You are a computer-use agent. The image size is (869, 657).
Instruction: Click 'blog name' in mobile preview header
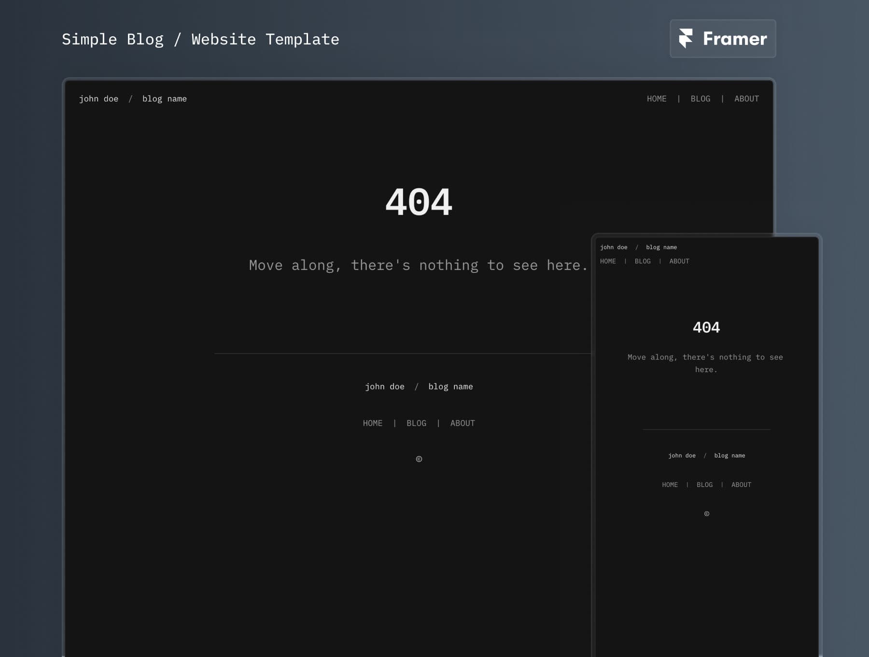661,247
